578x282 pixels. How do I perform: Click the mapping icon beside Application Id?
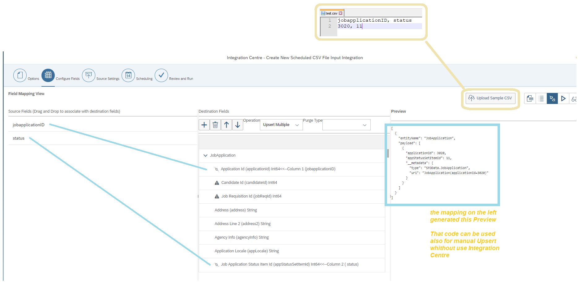tap(217, 169)
